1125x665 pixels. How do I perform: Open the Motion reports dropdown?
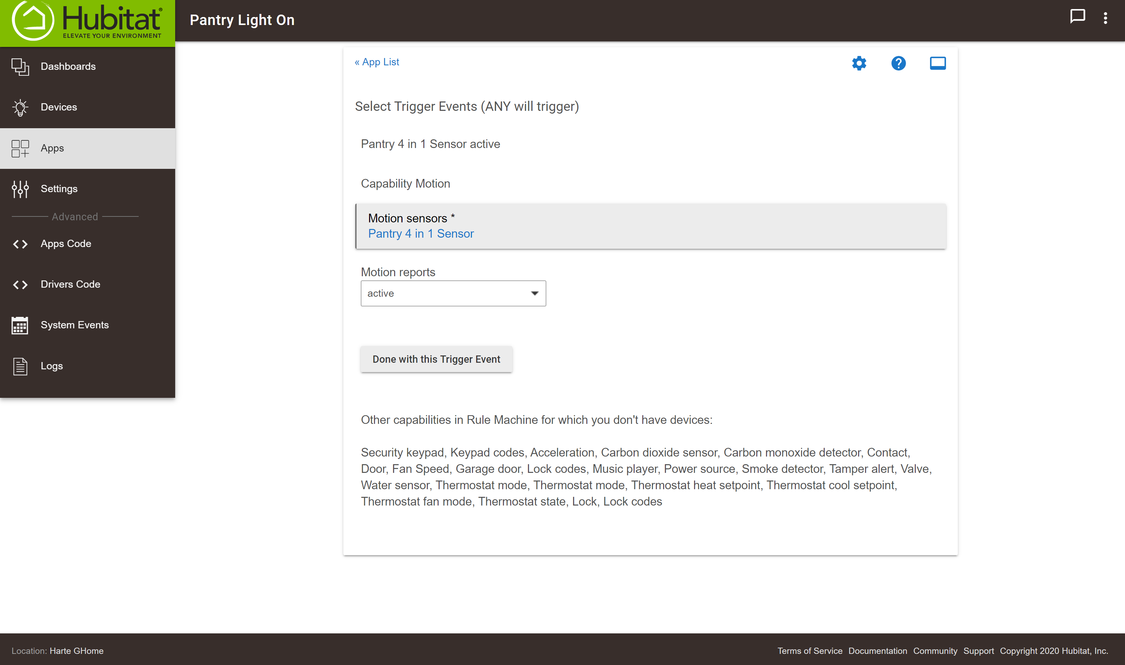[x=453, y=294]
